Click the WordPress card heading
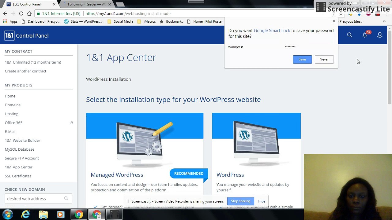Image resolution: width=392 pixels, height=220 pixels. coord(230,175)
